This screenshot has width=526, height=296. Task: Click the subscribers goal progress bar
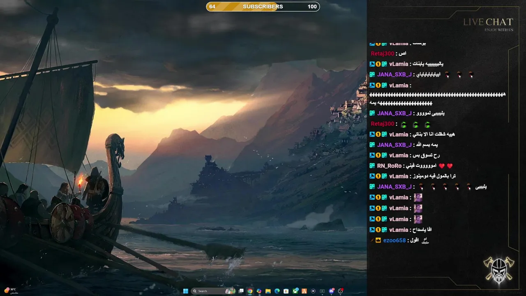click(x=263, y=7)
